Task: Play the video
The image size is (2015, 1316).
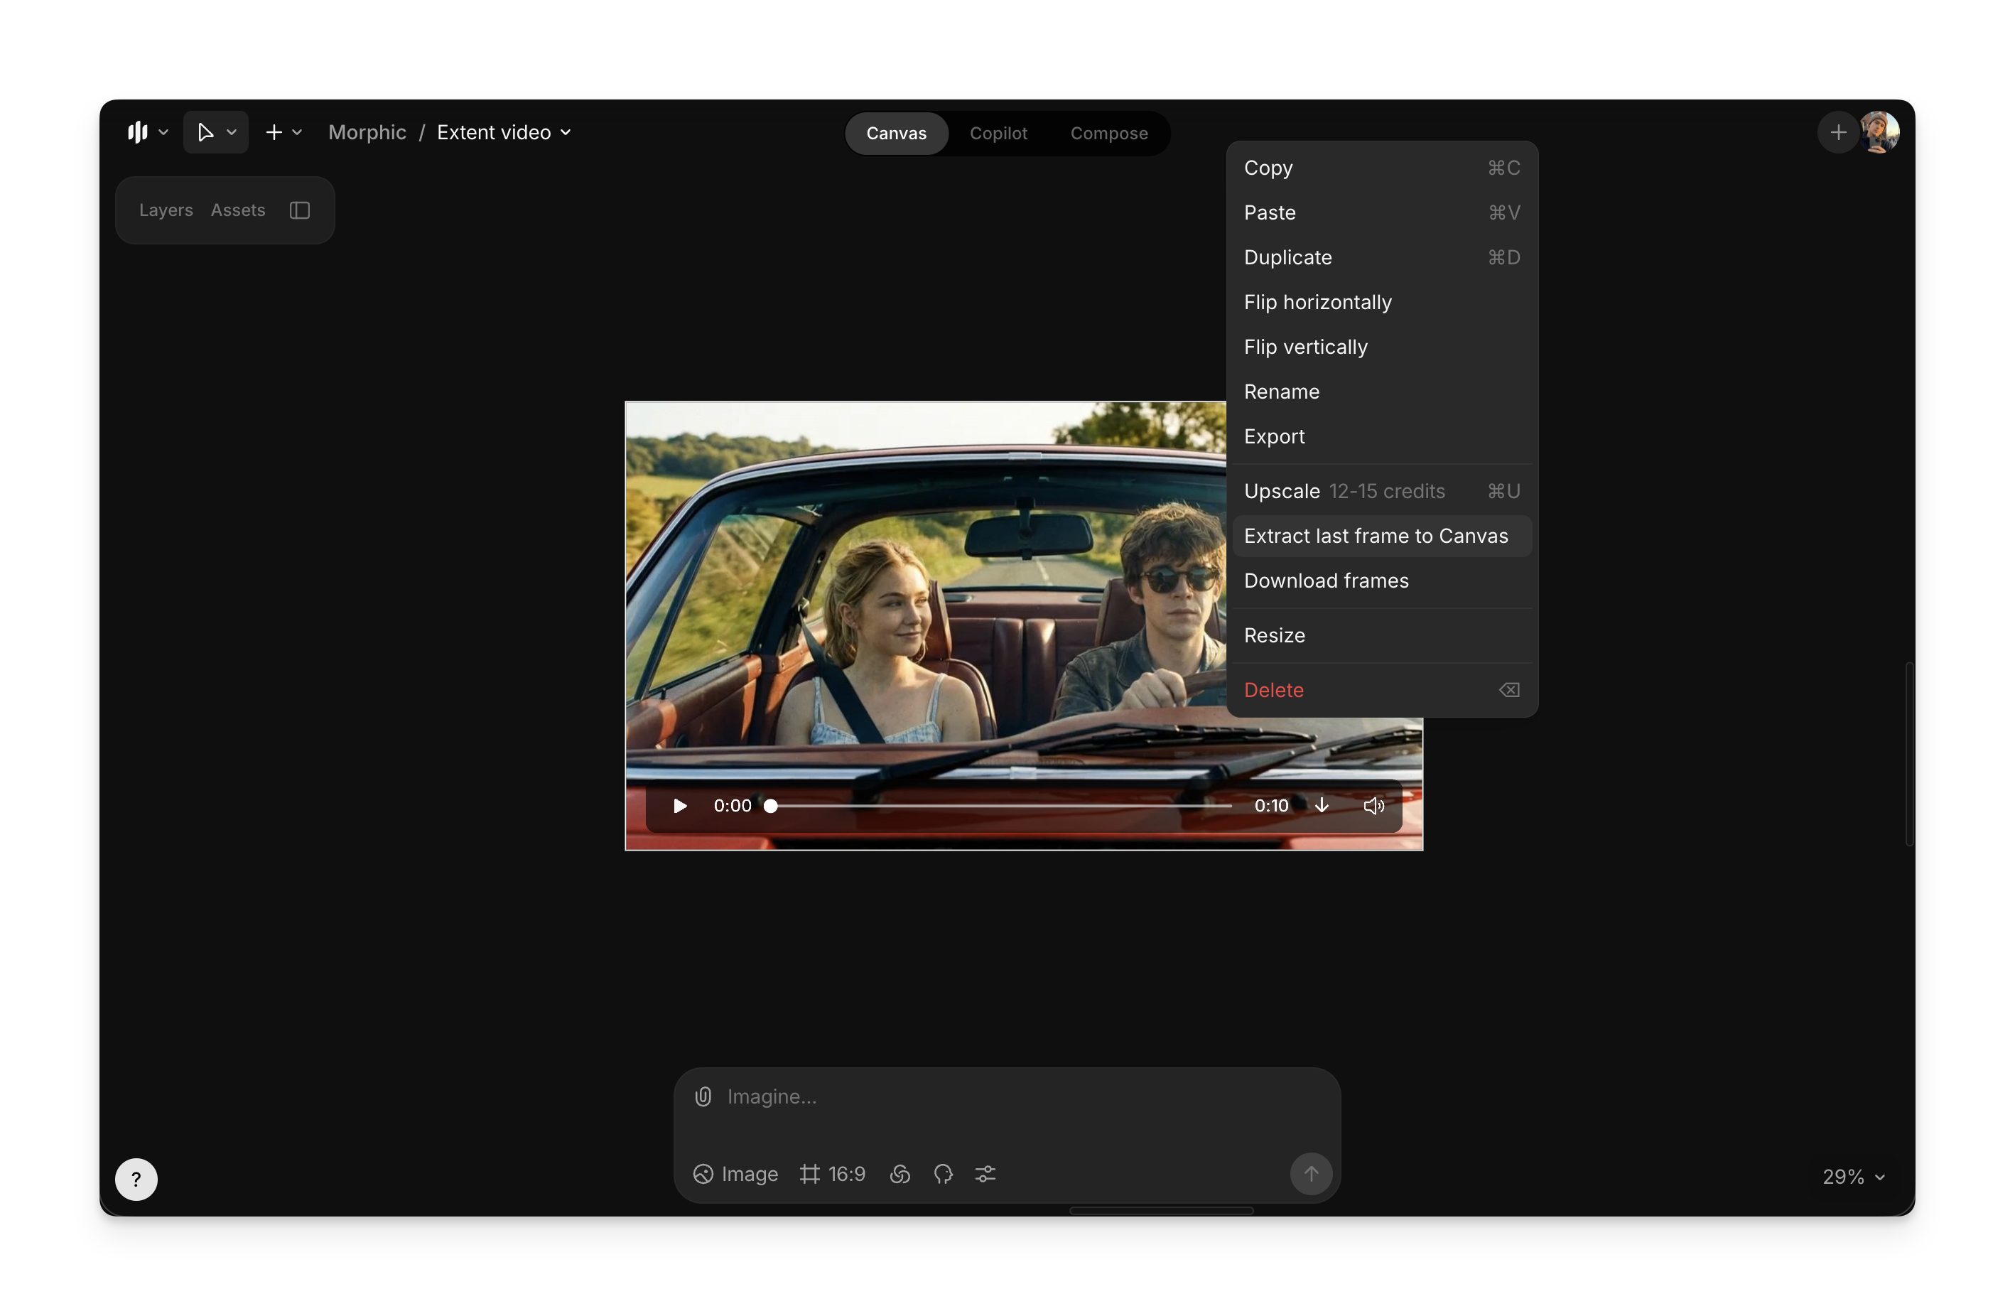Action: pyautogui.click(x=679, y=805)
